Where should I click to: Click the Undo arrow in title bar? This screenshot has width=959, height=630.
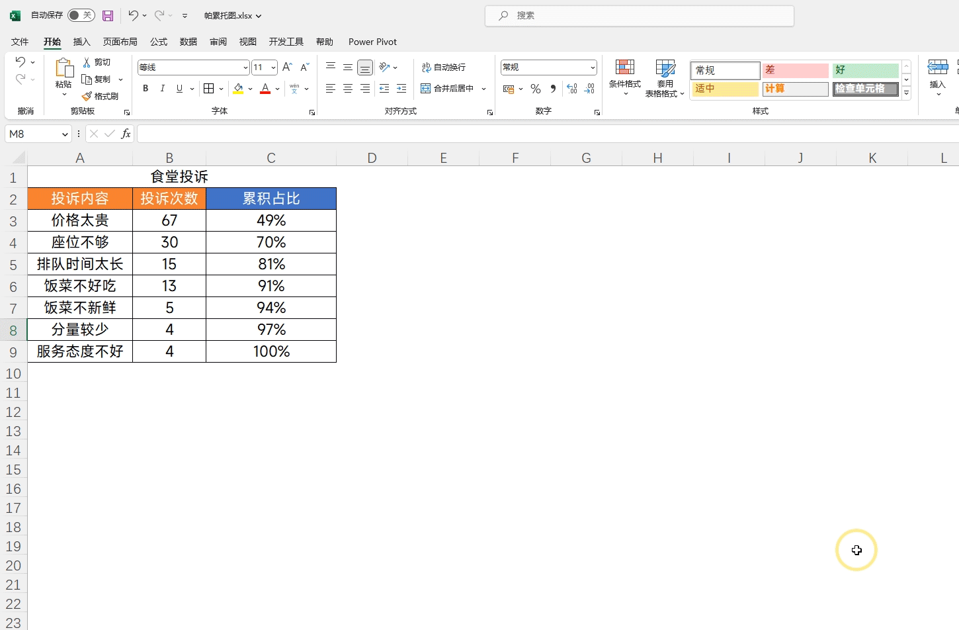[133, 15]
